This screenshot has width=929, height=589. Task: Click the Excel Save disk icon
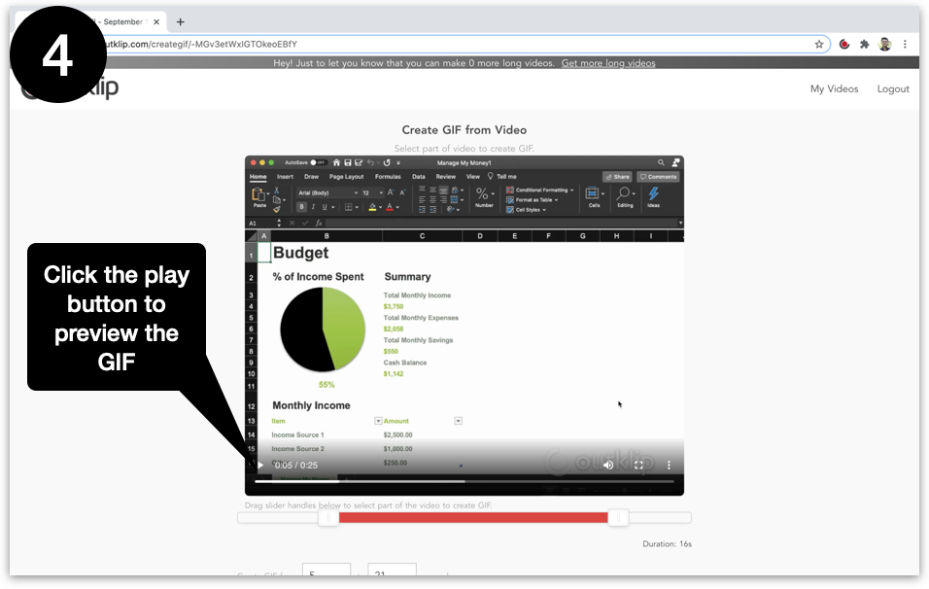click(x=348, y=162)
